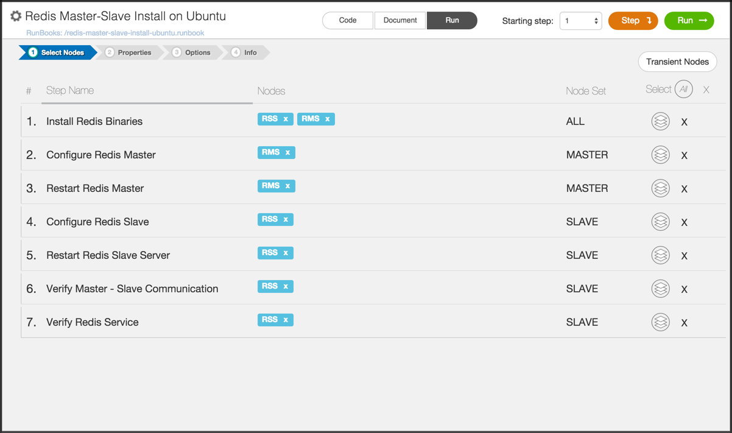The height and width of the screenshot is (433, 732).
Task: Open node selector for Configure Redis Master
Action: (x=660, y=155)
